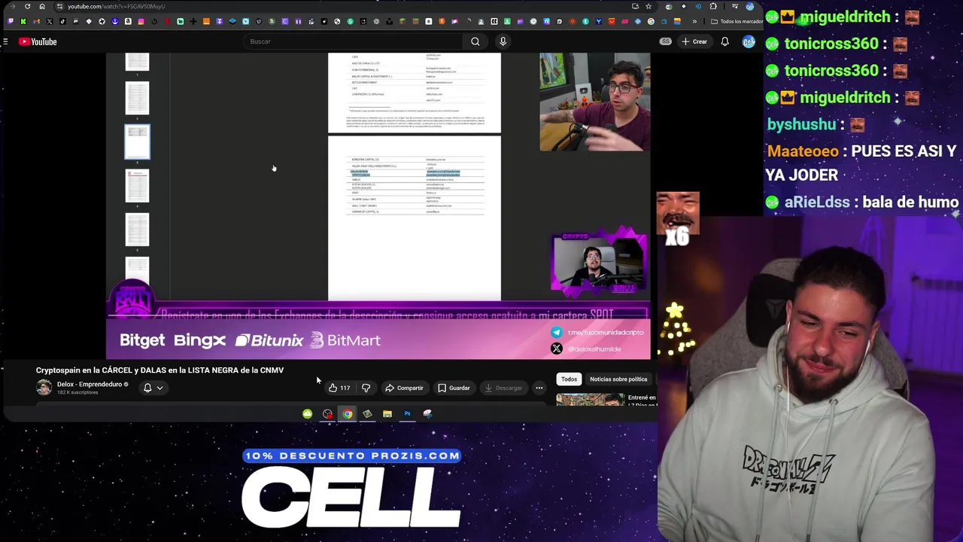Open Photoshop from the taskbar
Screen dimensions: 963x542
[407, 413]
